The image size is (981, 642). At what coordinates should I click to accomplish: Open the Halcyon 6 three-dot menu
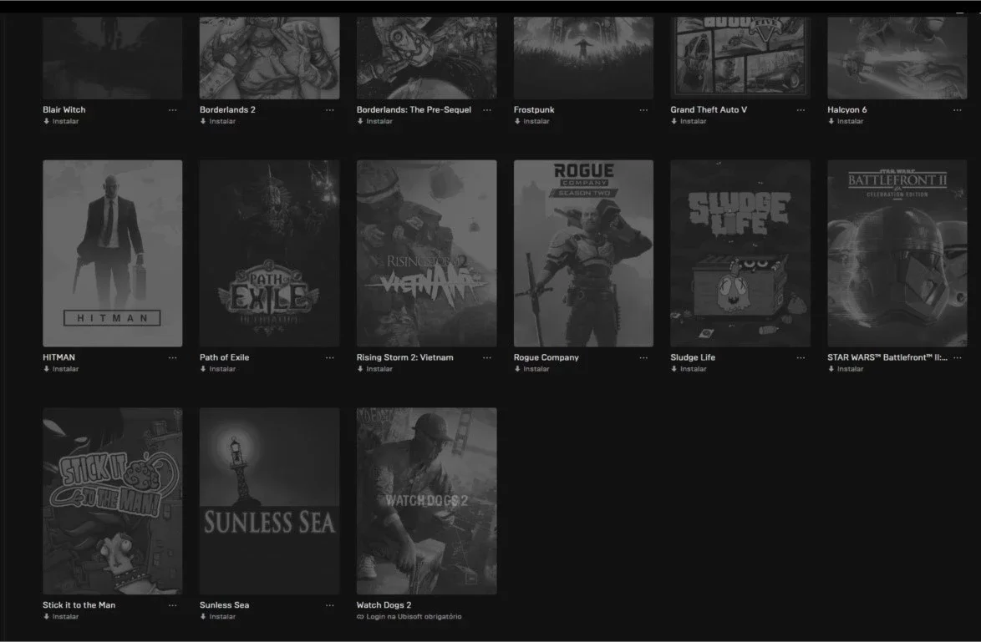[958, 110]
